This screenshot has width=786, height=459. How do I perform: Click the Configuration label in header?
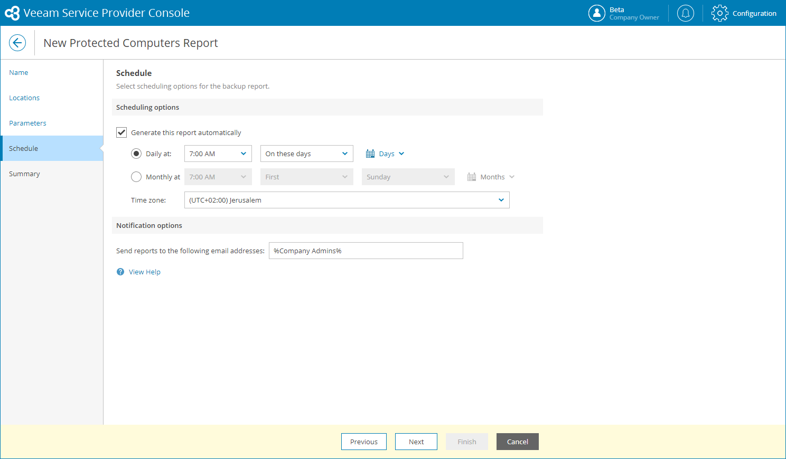754,13
